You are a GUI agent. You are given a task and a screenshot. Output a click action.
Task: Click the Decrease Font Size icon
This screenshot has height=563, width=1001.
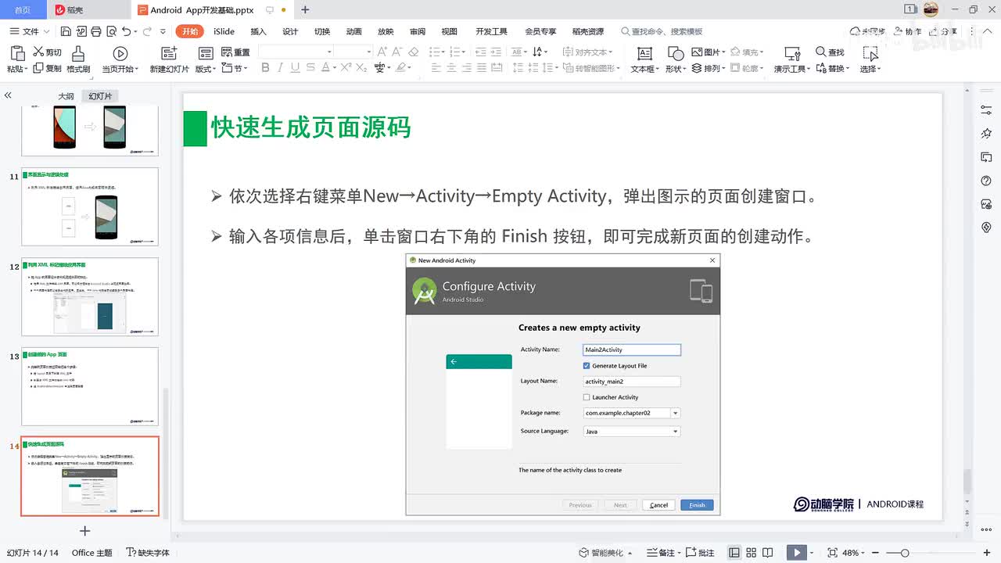(x=397, y=52)
